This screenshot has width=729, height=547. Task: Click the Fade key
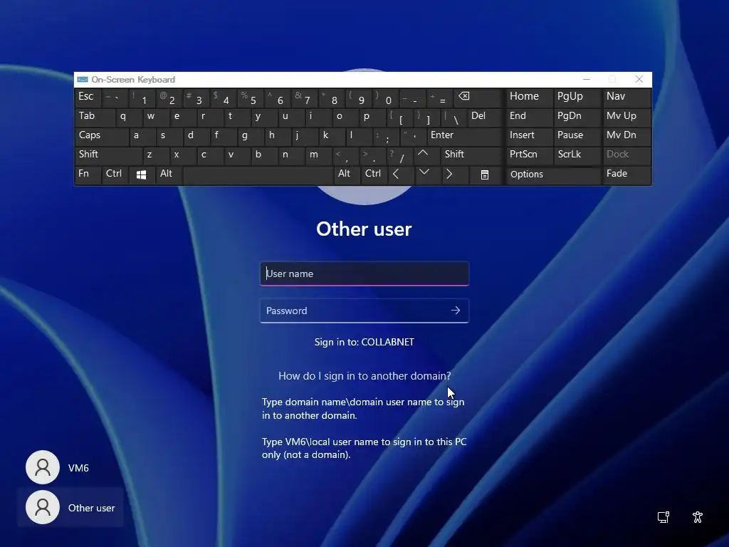click(626, 174)
